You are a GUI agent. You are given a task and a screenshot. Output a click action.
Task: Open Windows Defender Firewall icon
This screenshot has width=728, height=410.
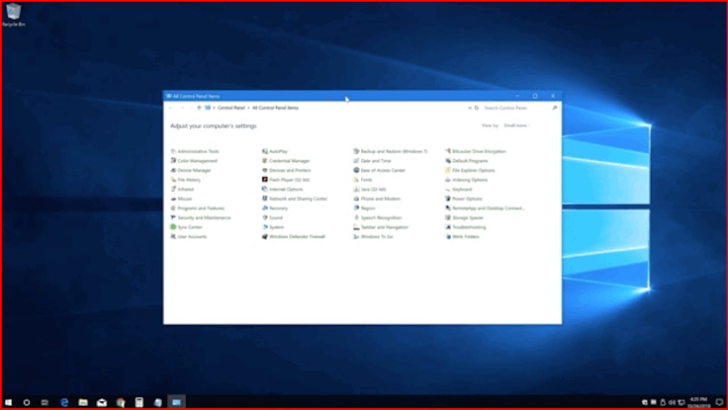point(265,236)
